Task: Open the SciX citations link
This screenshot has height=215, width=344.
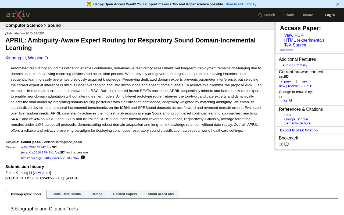Action: pos(288,115)
